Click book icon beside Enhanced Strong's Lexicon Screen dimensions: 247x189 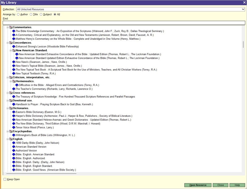[x=14, y=47]
